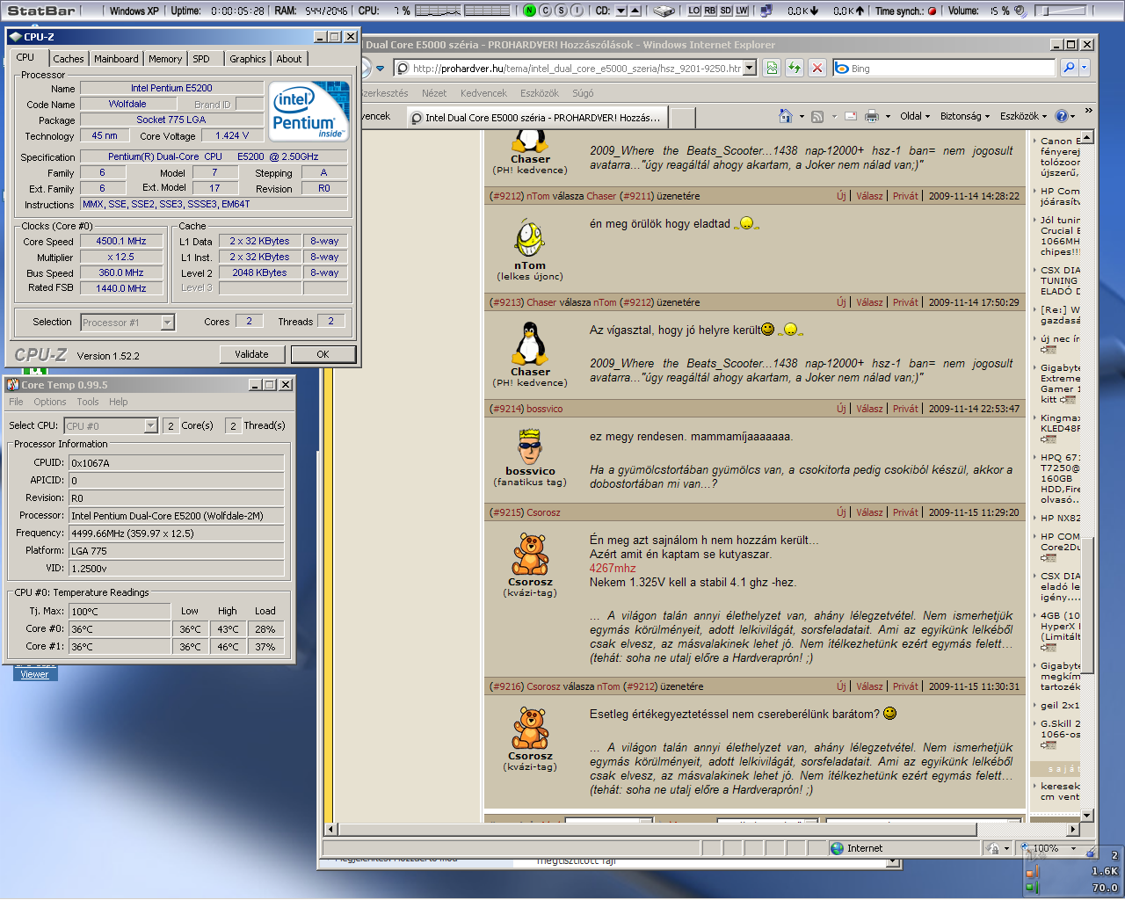Click the Validate button in CPU-Z
The image size is (1125, 900).
click(x=251, y=354)
